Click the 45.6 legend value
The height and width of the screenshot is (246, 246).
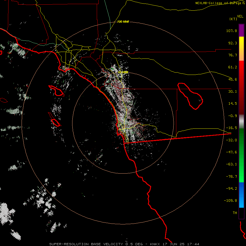click(233, 79)
